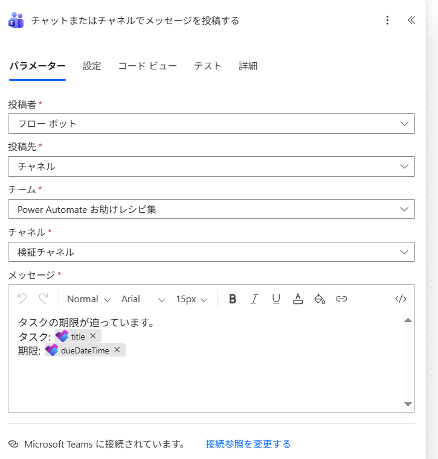Undo the last edit in message editor
Viewport: 438px width, 459px height.
tap(22, 299)
